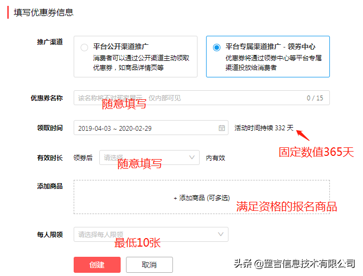Click the 内有效 label
The image size is (363, 276).
216,158
